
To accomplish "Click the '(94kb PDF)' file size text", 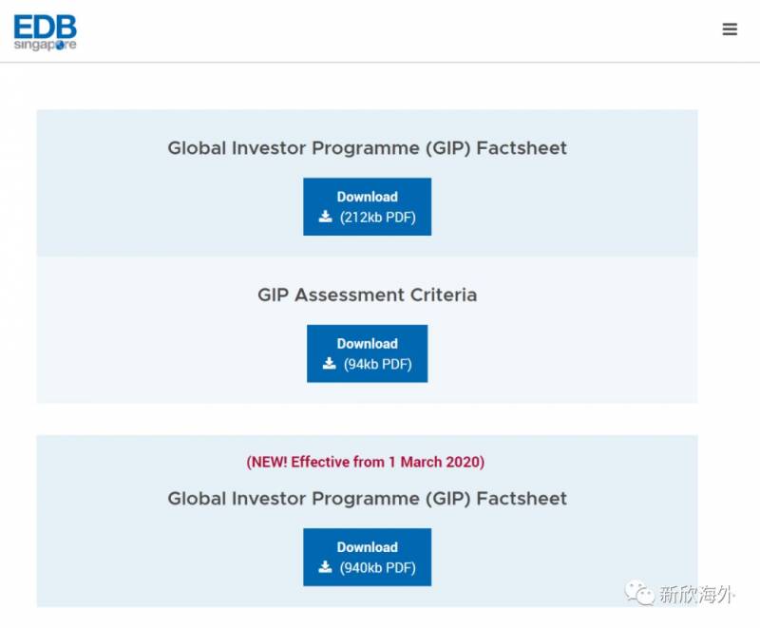I will point(378,364).
